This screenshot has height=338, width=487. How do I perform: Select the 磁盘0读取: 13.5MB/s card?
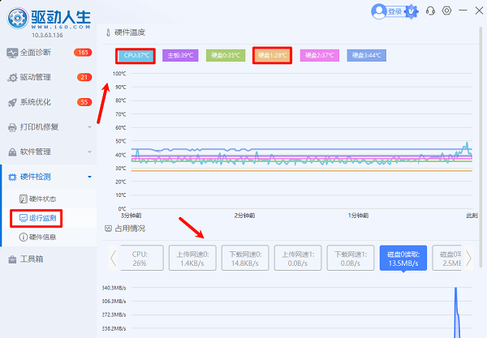coord(403,258)
